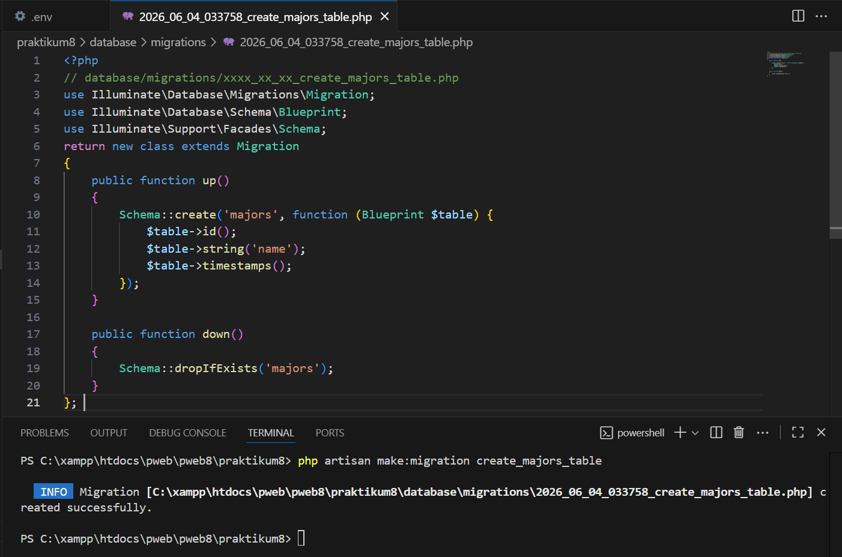Click 'use Illuminate\Support\Facades\Schema;' line
The height and width of the screenshot is (557, 842).
pyautogui.click(x=195, y=128)
